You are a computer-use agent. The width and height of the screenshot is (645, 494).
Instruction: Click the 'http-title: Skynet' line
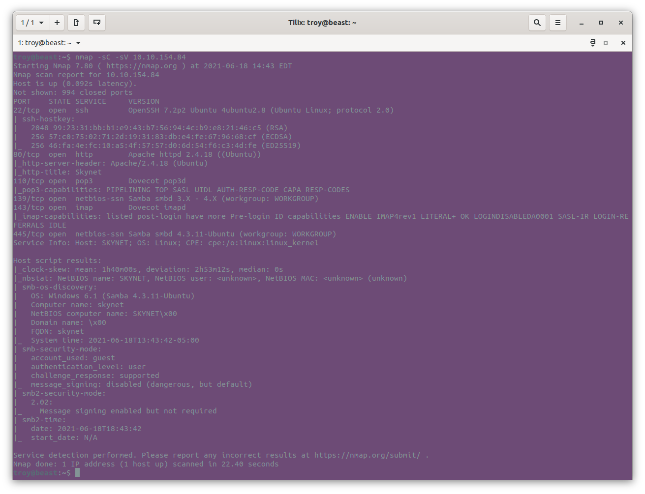(58, 172)
